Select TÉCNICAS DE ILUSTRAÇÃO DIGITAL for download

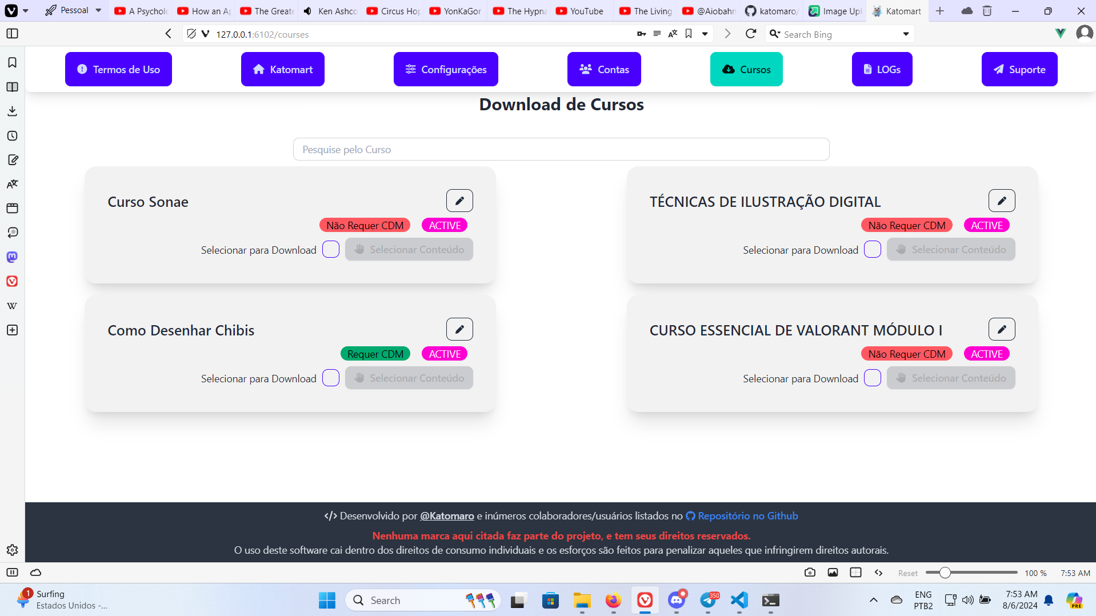(872, 249)
